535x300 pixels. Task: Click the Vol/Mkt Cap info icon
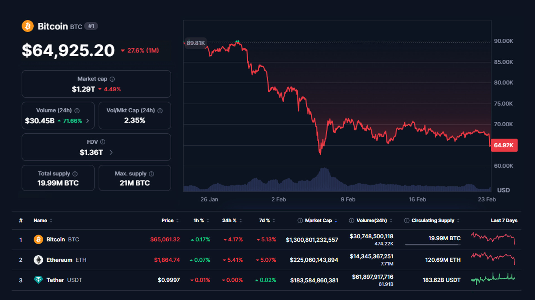click(x=160, y=111)
